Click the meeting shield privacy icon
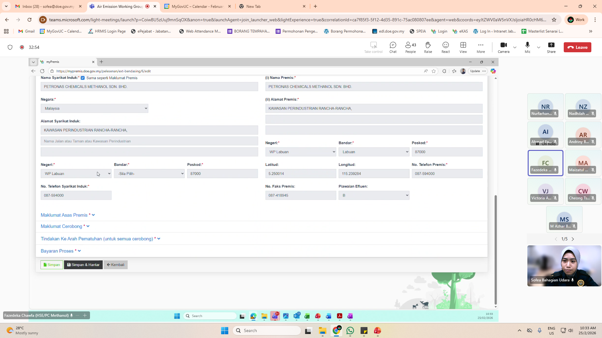Screen dimensions: 602x338 (10, 47)
